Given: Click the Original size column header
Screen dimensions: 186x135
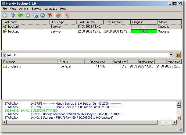Looking at the screenshot, I should (96, 62).
